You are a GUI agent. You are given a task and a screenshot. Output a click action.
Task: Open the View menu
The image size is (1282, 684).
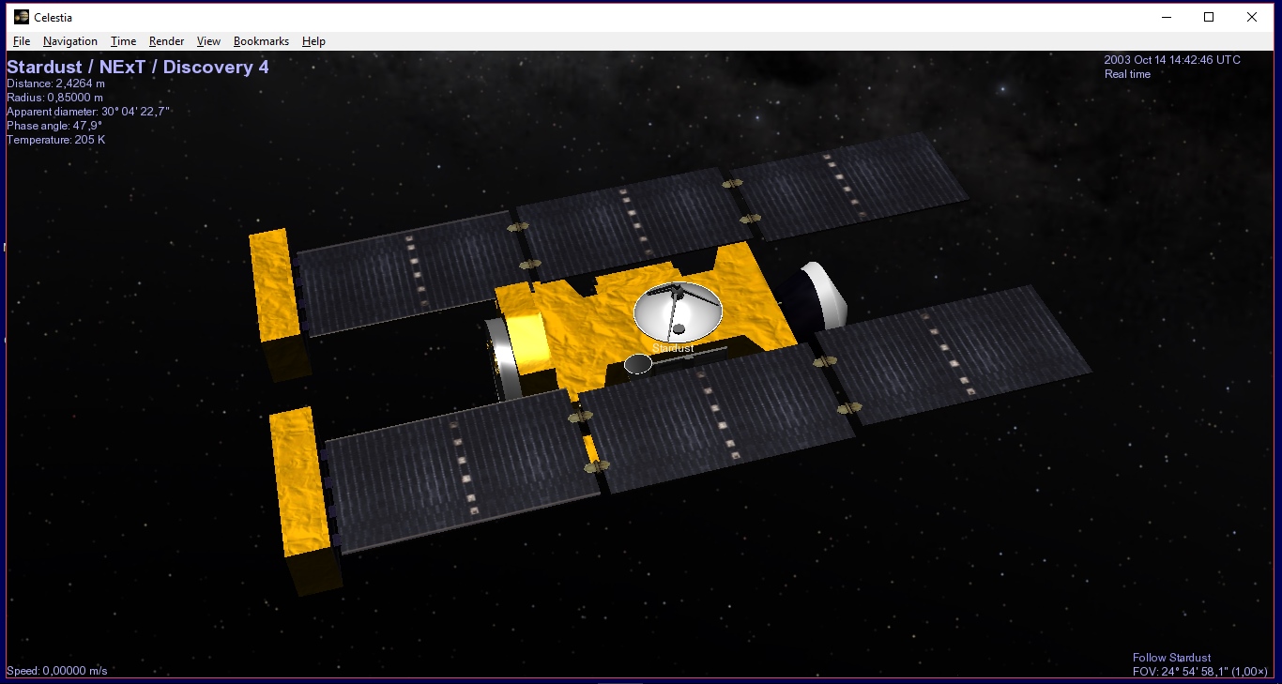[208, 41]
